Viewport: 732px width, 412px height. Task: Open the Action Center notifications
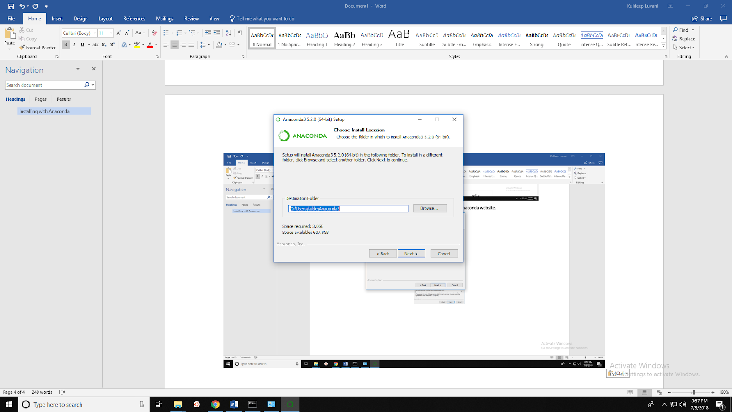(x=720, y=404)
